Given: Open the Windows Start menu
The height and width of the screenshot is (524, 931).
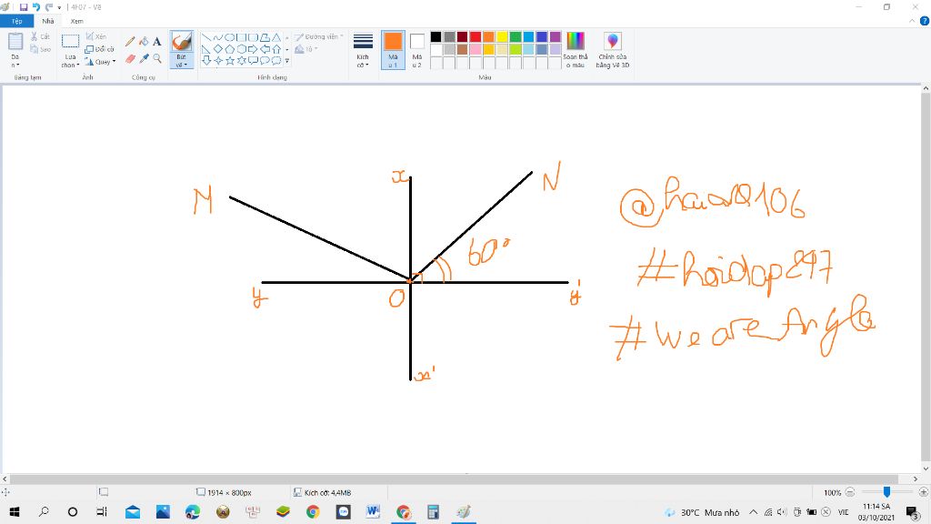Looking at the screenshot, I should tap(15, 511).
